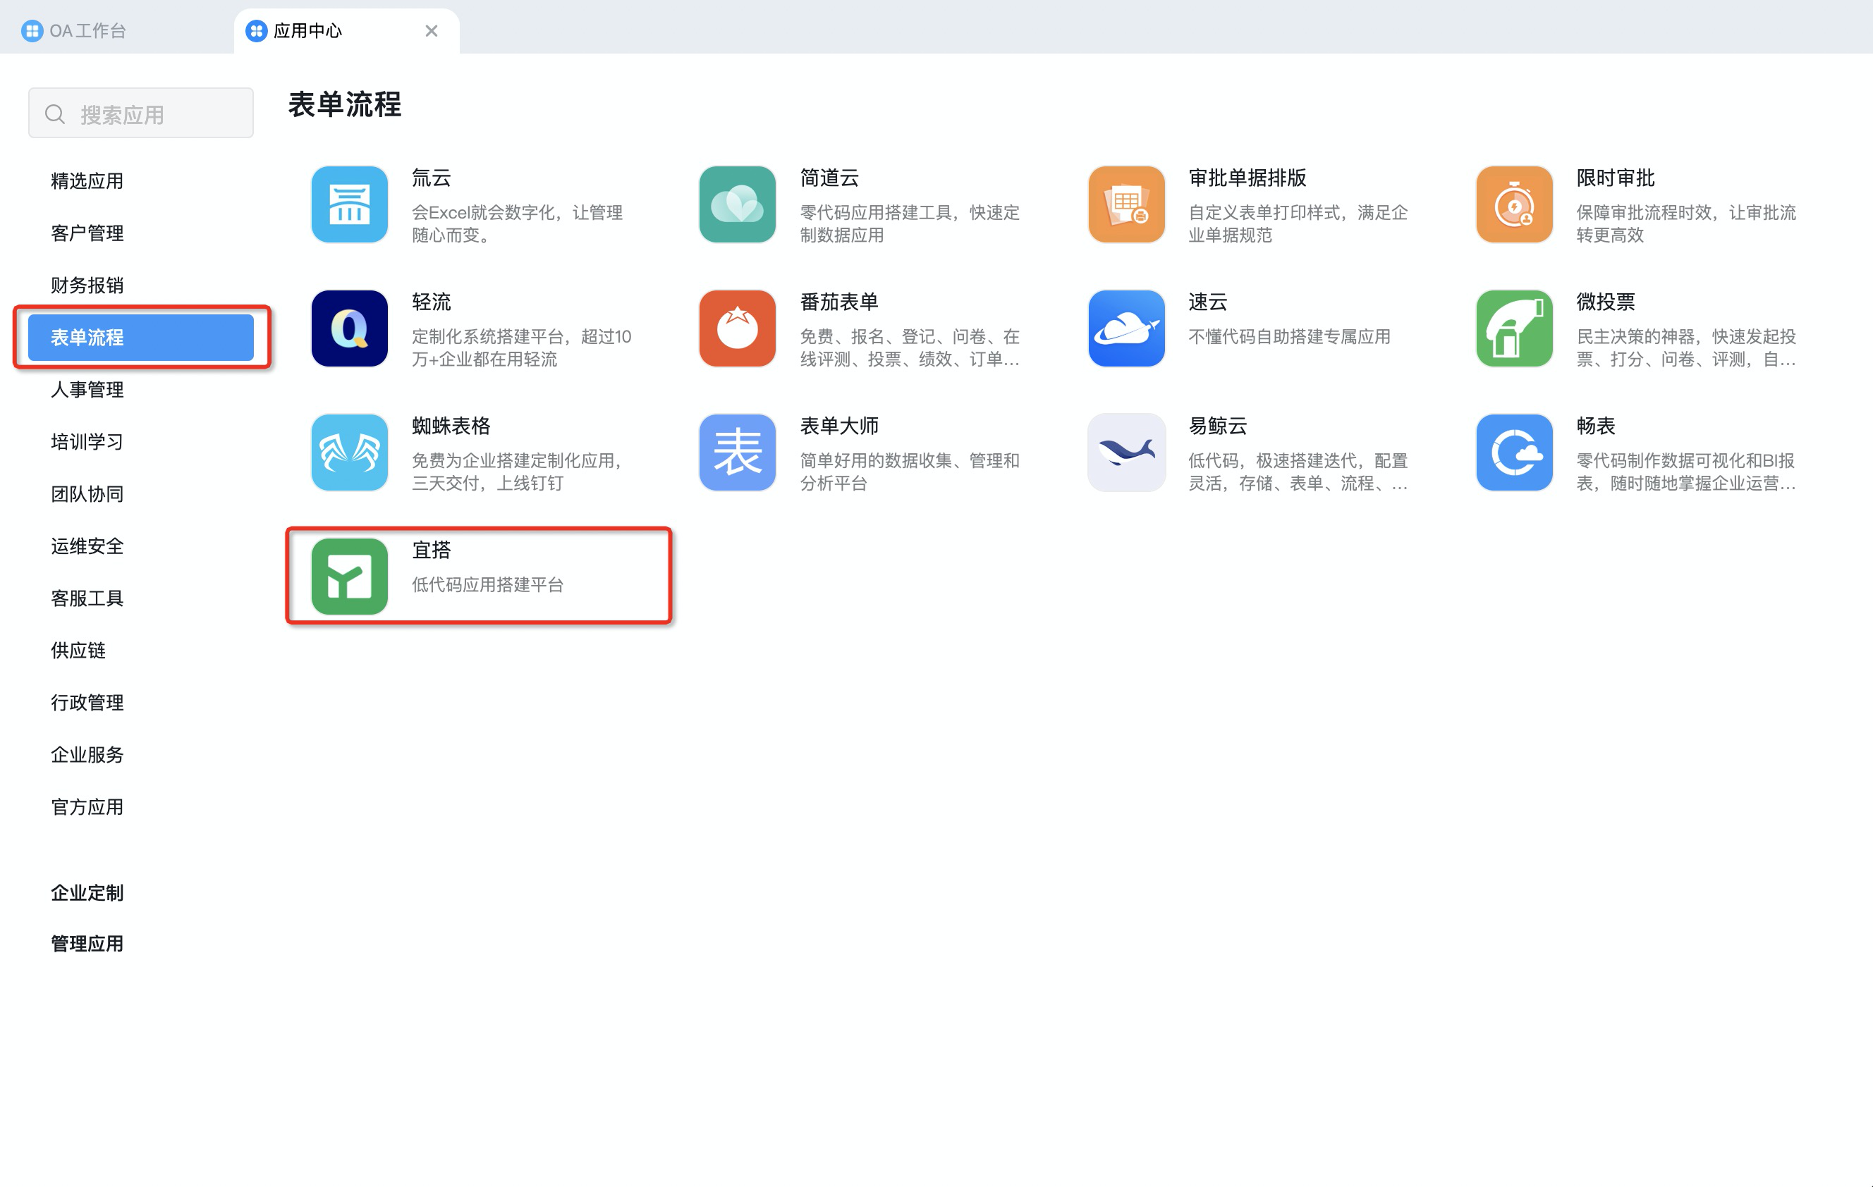Go to 管理应用 link

[87, 943]
